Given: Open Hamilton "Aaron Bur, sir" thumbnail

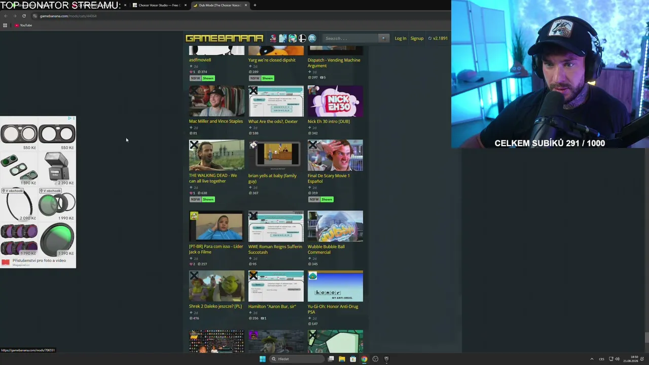Looking at the screenshot, I should tap(276, 286).
